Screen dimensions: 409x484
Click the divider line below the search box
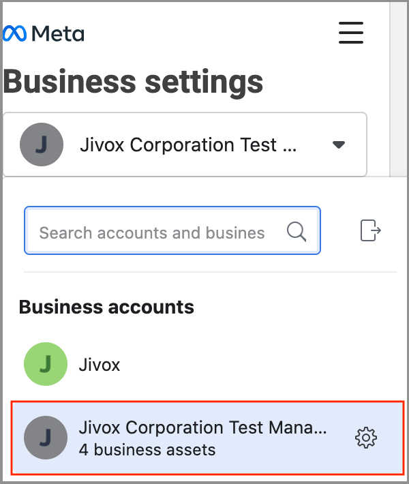(210, 271)
